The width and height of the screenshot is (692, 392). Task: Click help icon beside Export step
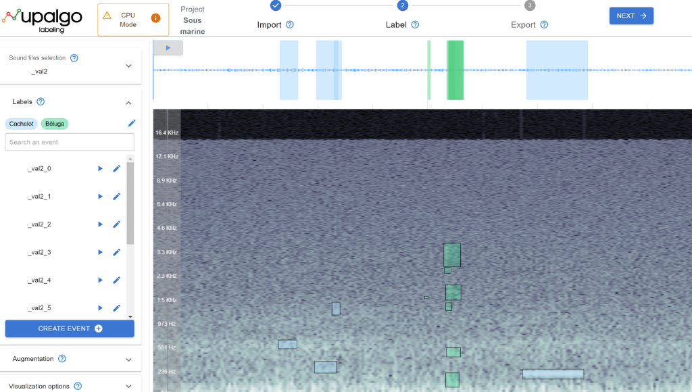point(544,25)
